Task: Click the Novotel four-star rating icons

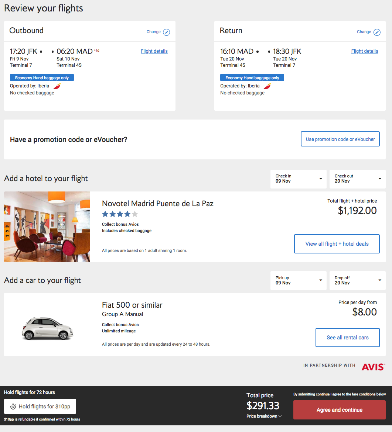Action: (x=120, y=214)
